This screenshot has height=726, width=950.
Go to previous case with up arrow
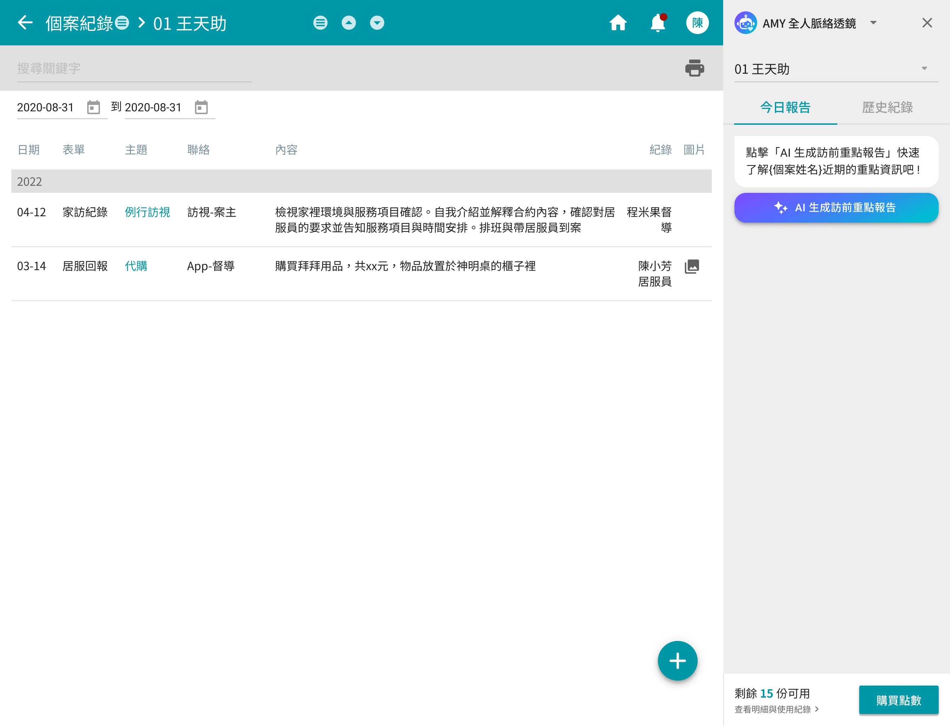(349, 22)
